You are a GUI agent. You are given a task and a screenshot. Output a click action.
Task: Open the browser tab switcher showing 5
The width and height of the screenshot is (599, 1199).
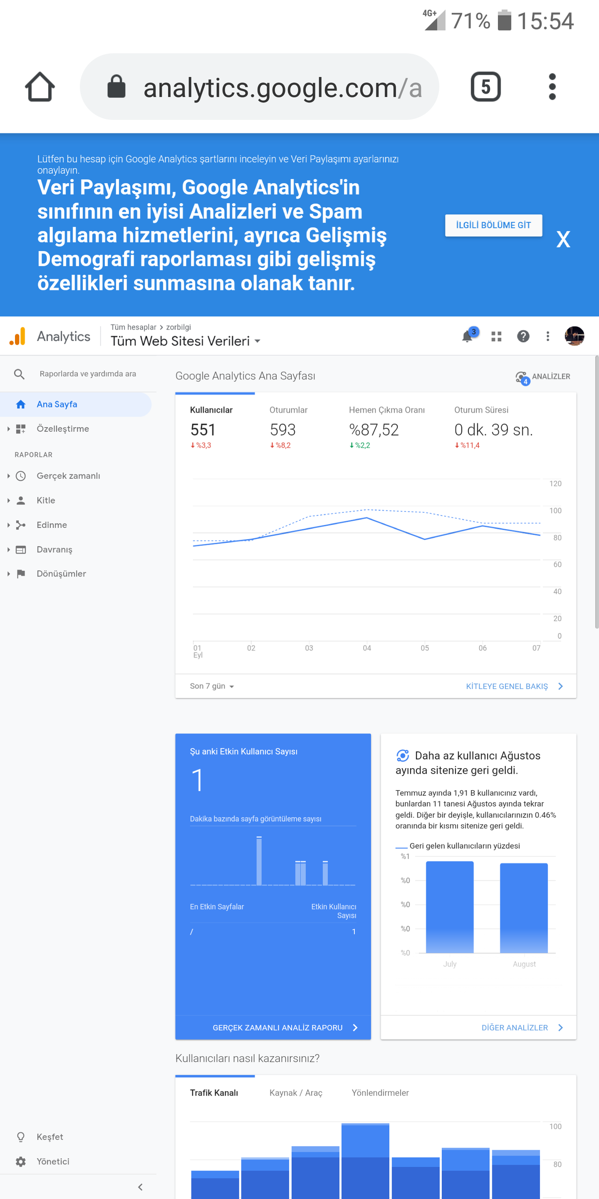click(x=486, y=87)
